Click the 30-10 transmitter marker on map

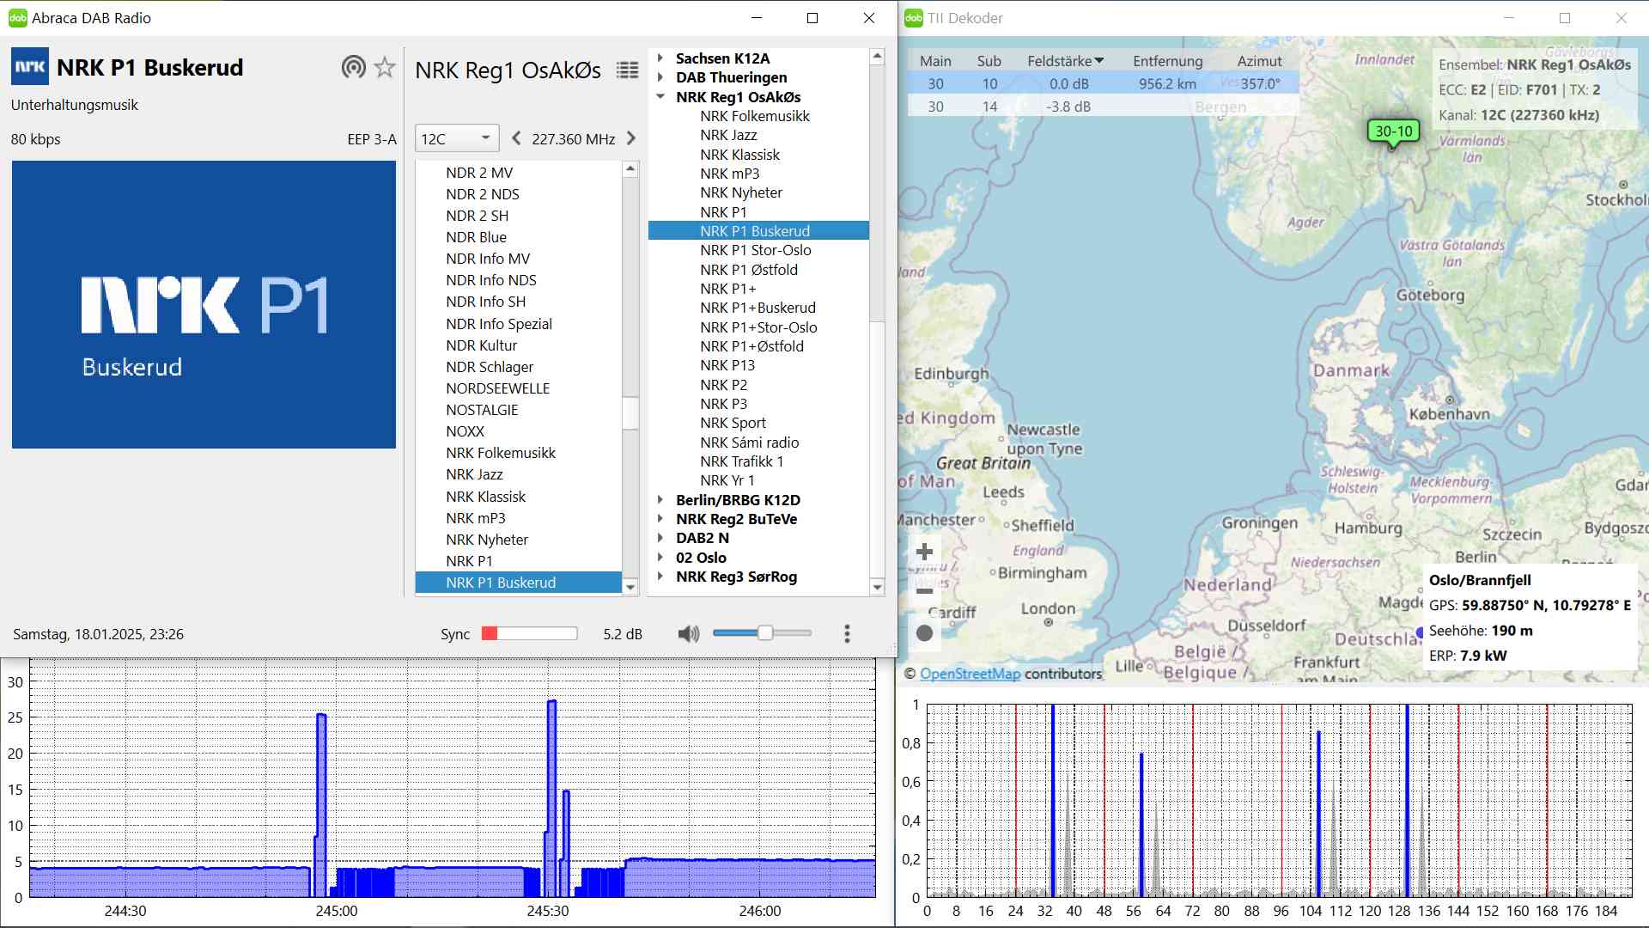(1392, 132)
